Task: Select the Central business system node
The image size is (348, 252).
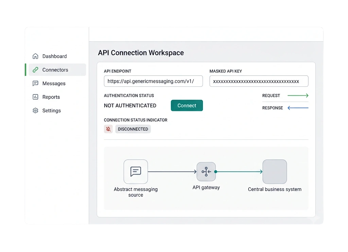Action: click(x=275, y=172)
